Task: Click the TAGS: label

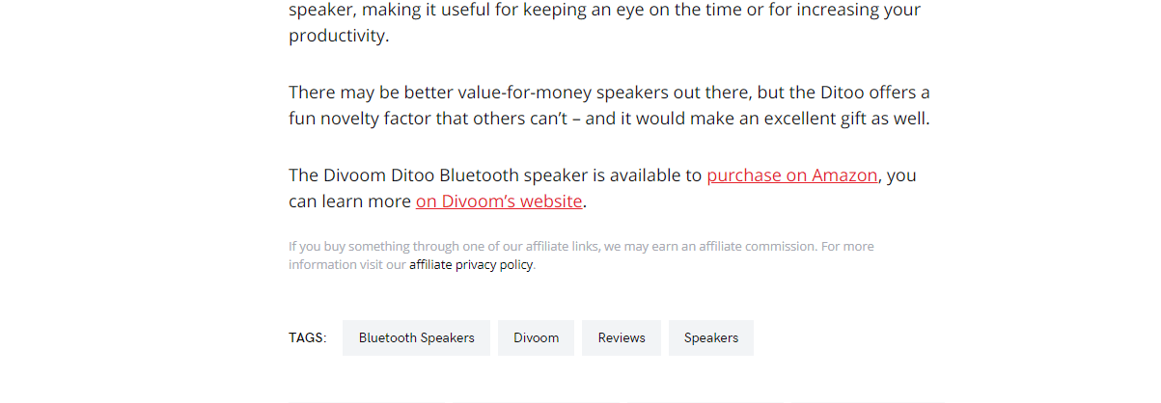Action: (x=307, y=338)
